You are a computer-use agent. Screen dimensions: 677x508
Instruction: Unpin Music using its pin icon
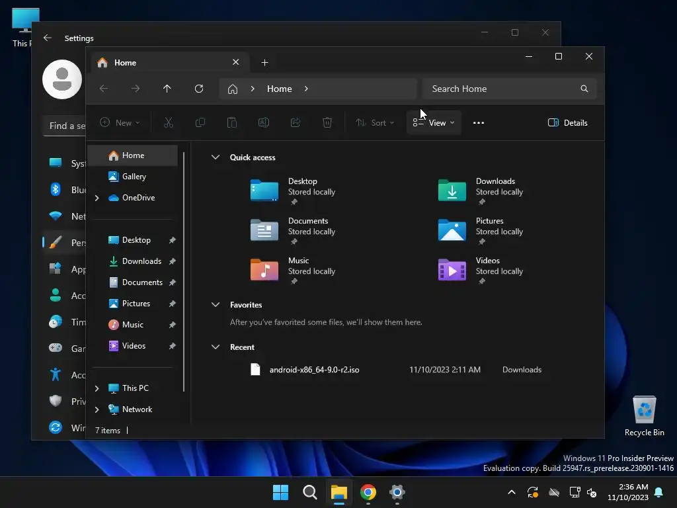[x=173, y=325]
